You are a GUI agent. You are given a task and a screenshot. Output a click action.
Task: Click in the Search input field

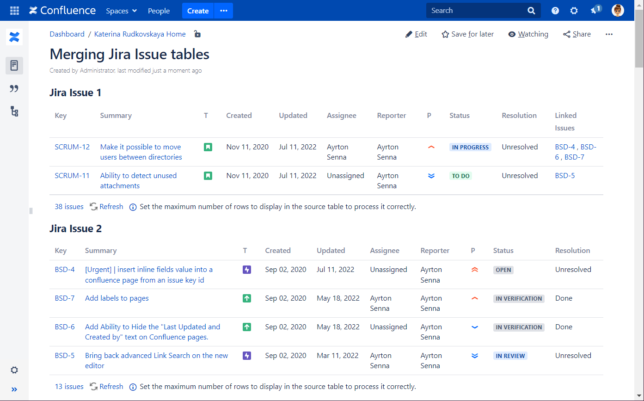coord(476,11)
